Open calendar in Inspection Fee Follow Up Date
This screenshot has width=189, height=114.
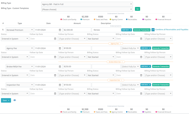point(55,94)
